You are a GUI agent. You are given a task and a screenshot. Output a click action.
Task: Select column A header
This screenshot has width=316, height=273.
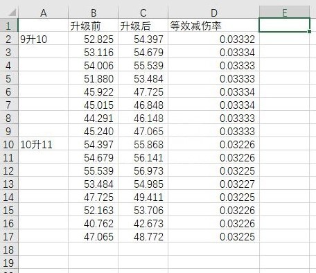click(x=44, y=12)
